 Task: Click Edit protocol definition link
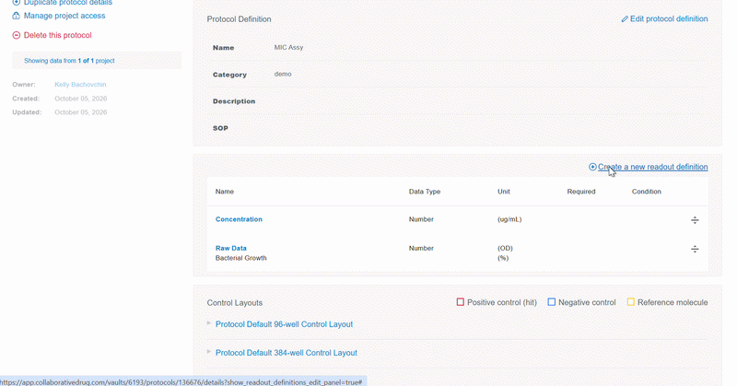[x=669, y=18]
